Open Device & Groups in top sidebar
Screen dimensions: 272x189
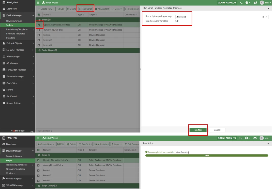point(14,21)
